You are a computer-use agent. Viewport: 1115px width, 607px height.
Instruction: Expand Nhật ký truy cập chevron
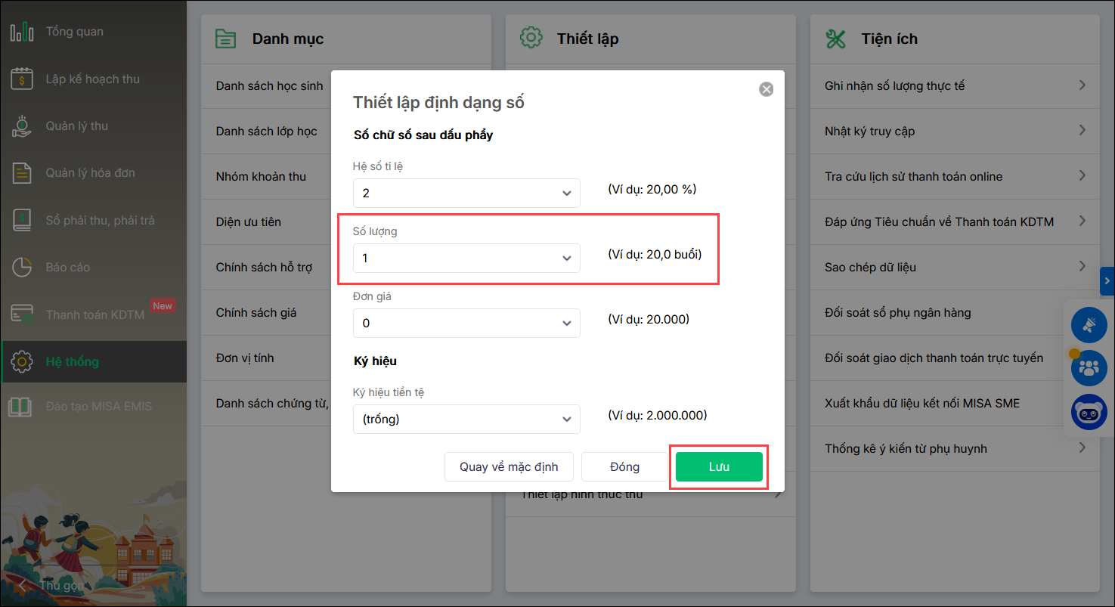point(1082,131)
